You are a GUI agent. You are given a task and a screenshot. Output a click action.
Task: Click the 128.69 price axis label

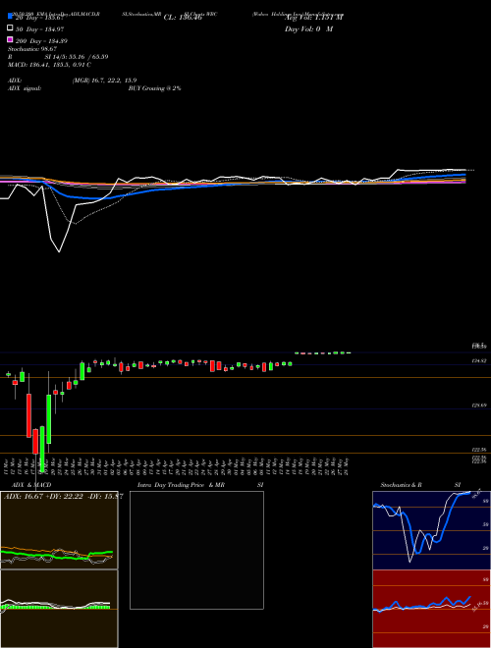(479, 405)
